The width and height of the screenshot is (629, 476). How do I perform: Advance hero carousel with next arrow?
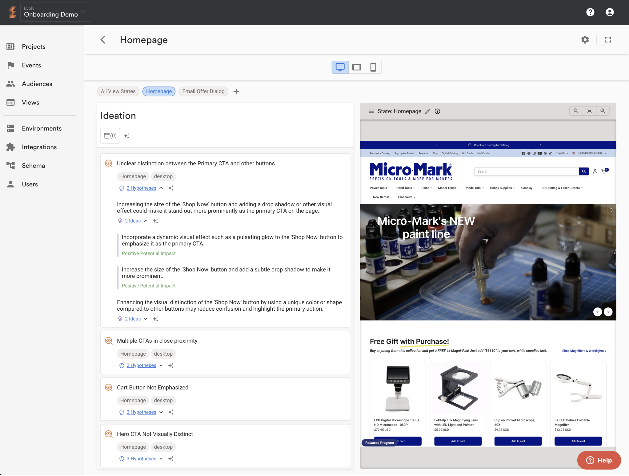point(608,312)
